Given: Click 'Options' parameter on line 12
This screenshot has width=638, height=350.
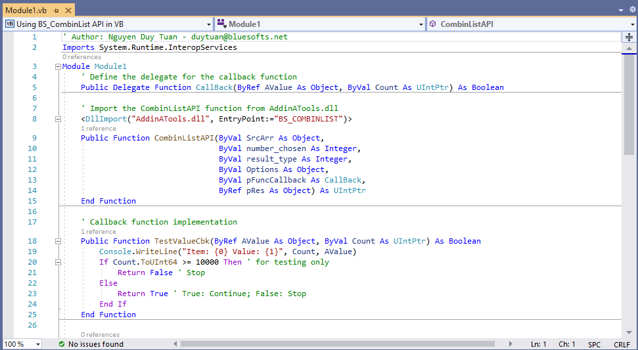Looking at the screenshot, I should 262,169.
